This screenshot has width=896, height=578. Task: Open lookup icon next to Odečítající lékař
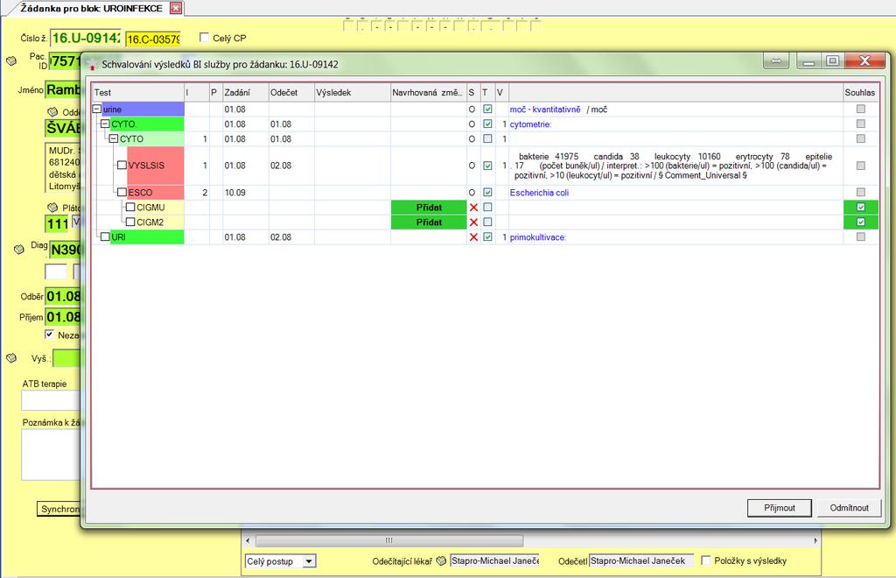441,560
